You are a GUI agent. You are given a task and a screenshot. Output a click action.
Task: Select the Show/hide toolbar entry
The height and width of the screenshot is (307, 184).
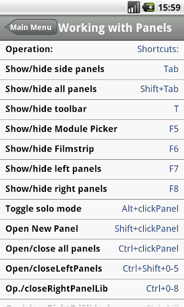click(x=92, y=109)
